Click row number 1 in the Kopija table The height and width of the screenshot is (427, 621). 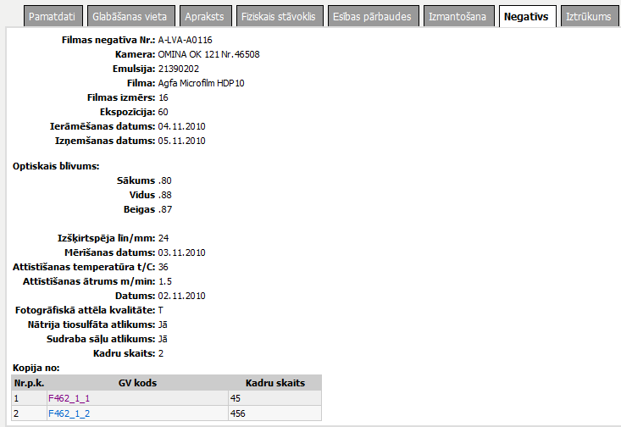pyautogui.click(x=18, y=397)
